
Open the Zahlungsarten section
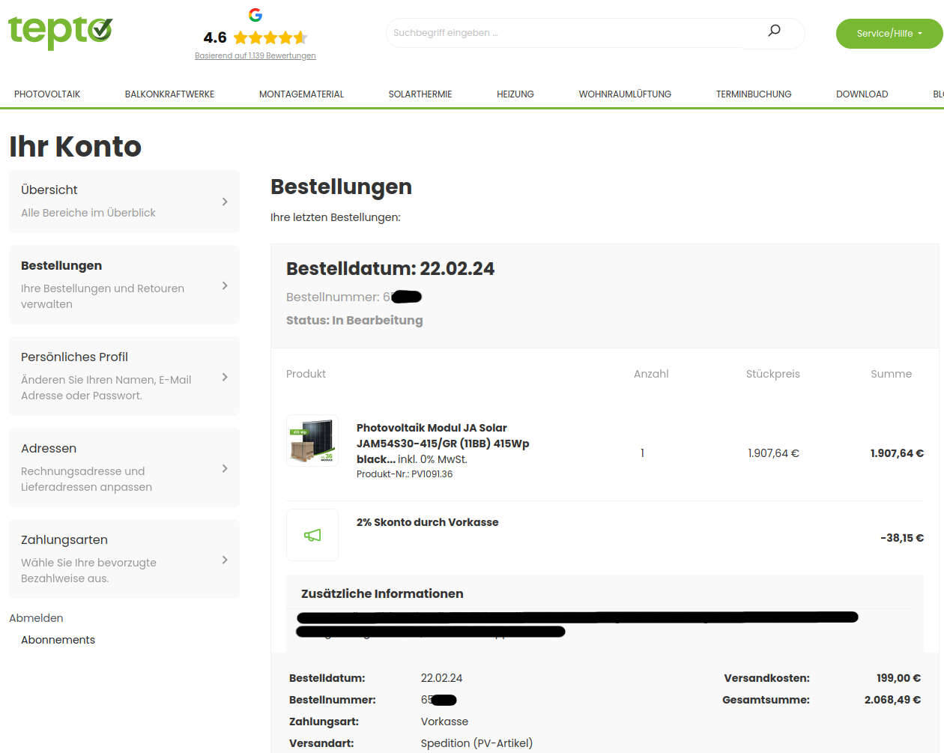coord(124,559)
